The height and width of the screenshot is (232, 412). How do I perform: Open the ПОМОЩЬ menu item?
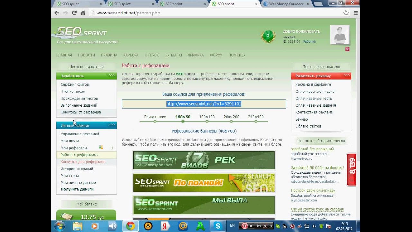[237, 55]
